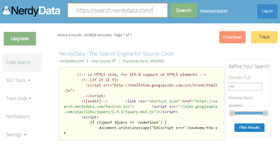280x146 pixels.
Task: Click the green Upgrade button
Action: 20,39
